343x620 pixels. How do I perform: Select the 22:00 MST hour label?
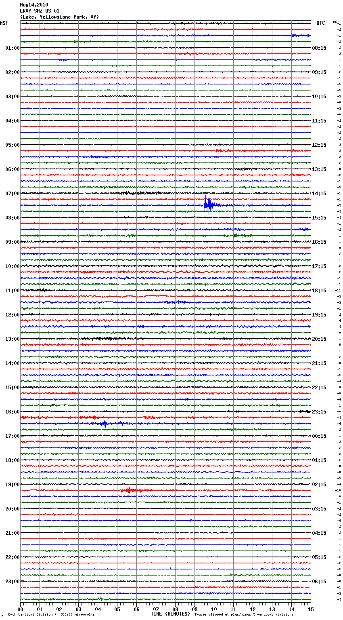pos(13,557)
